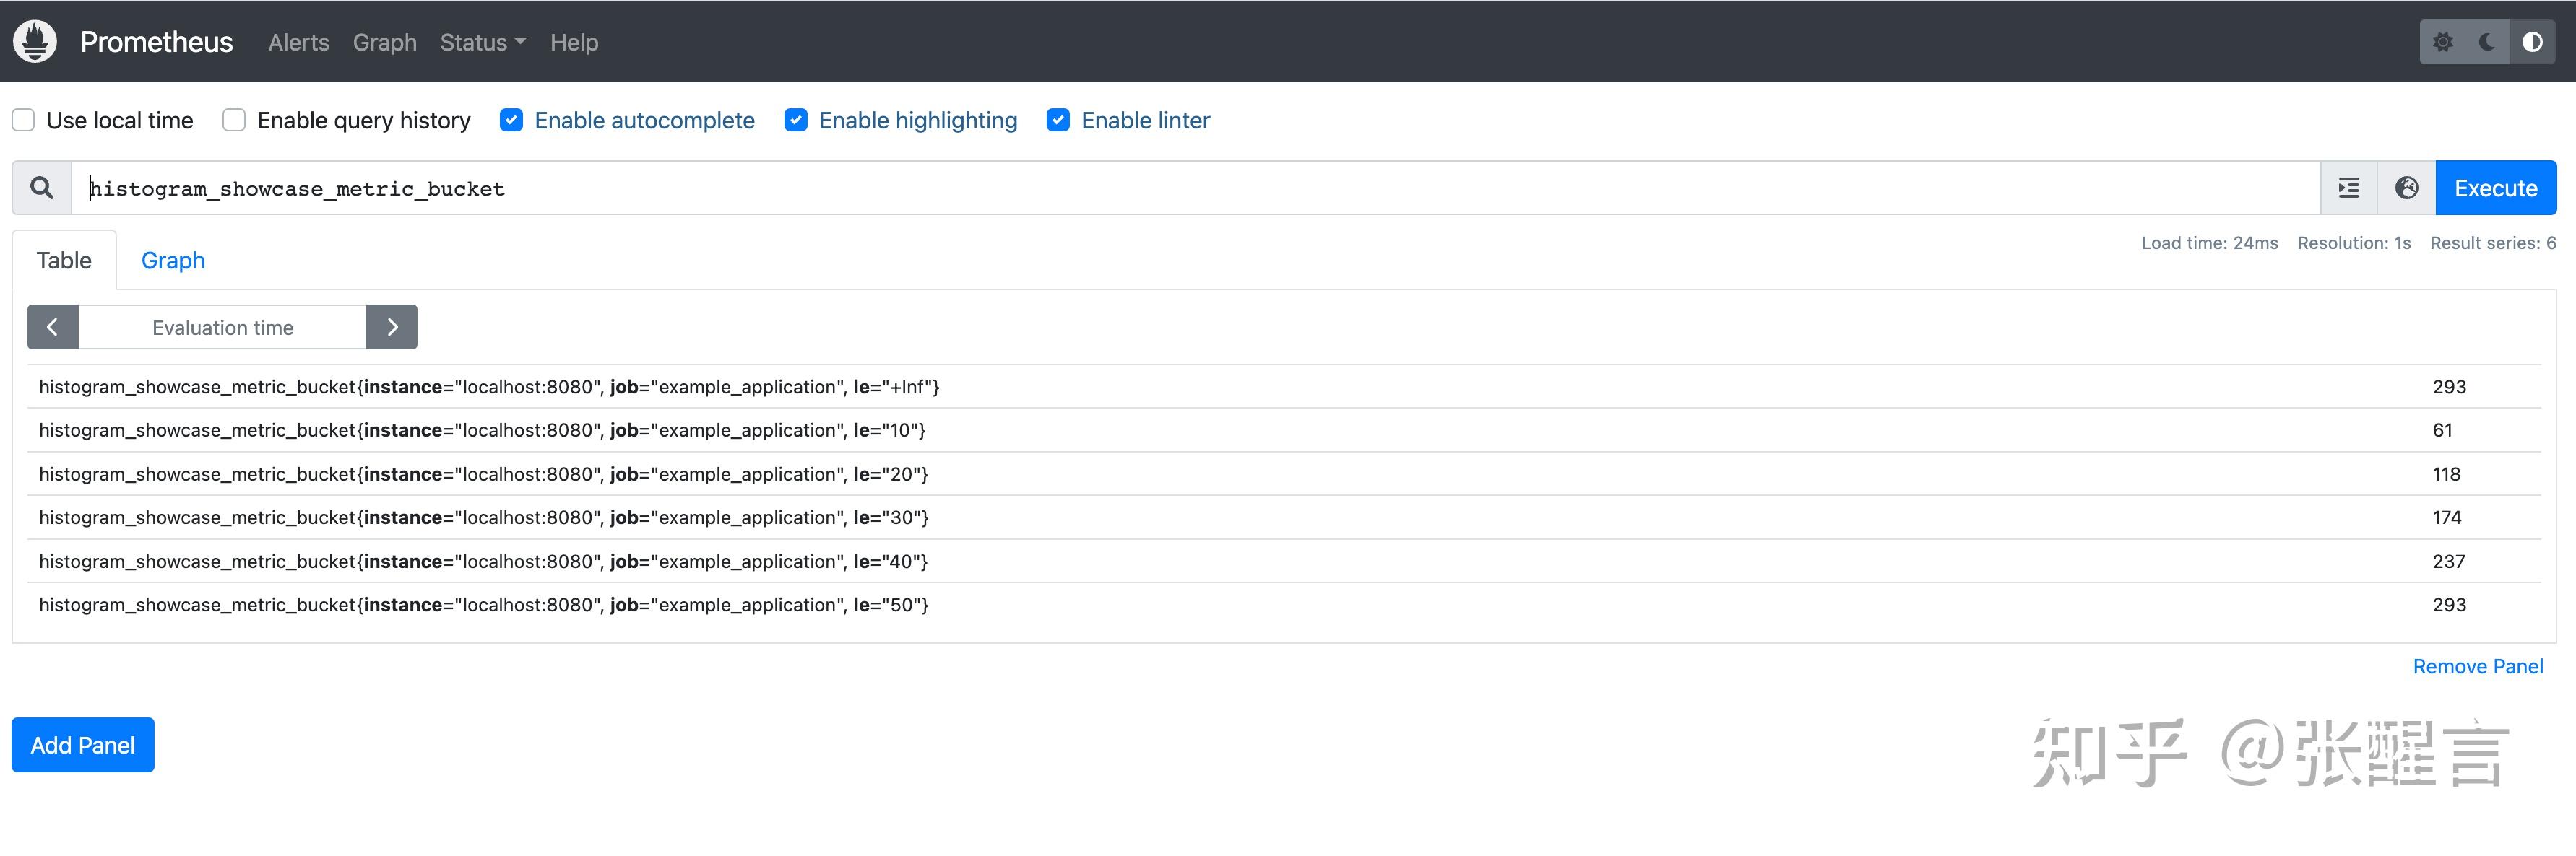Click the Prometheus logo
This screenshot has height=856, width=2576.
34,42
